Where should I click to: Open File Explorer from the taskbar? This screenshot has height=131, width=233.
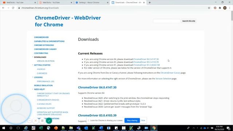click(x=71, y=128)
